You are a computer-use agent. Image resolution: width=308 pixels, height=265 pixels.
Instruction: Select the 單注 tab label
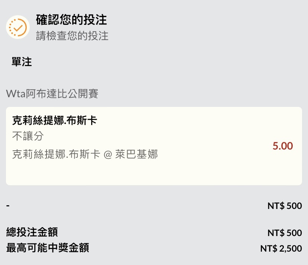click(x=22, y=62)
